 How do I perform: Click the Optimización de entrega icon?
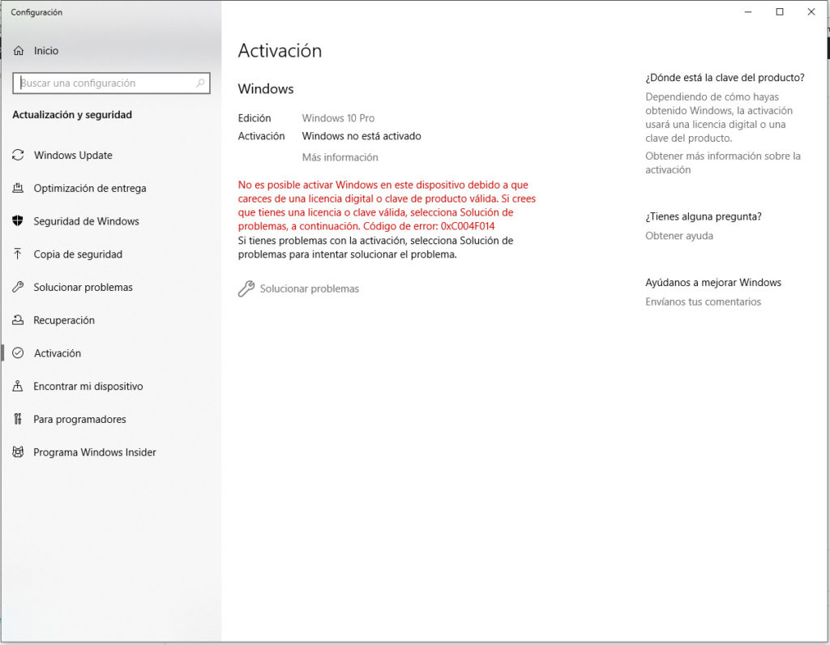point(18,188)
